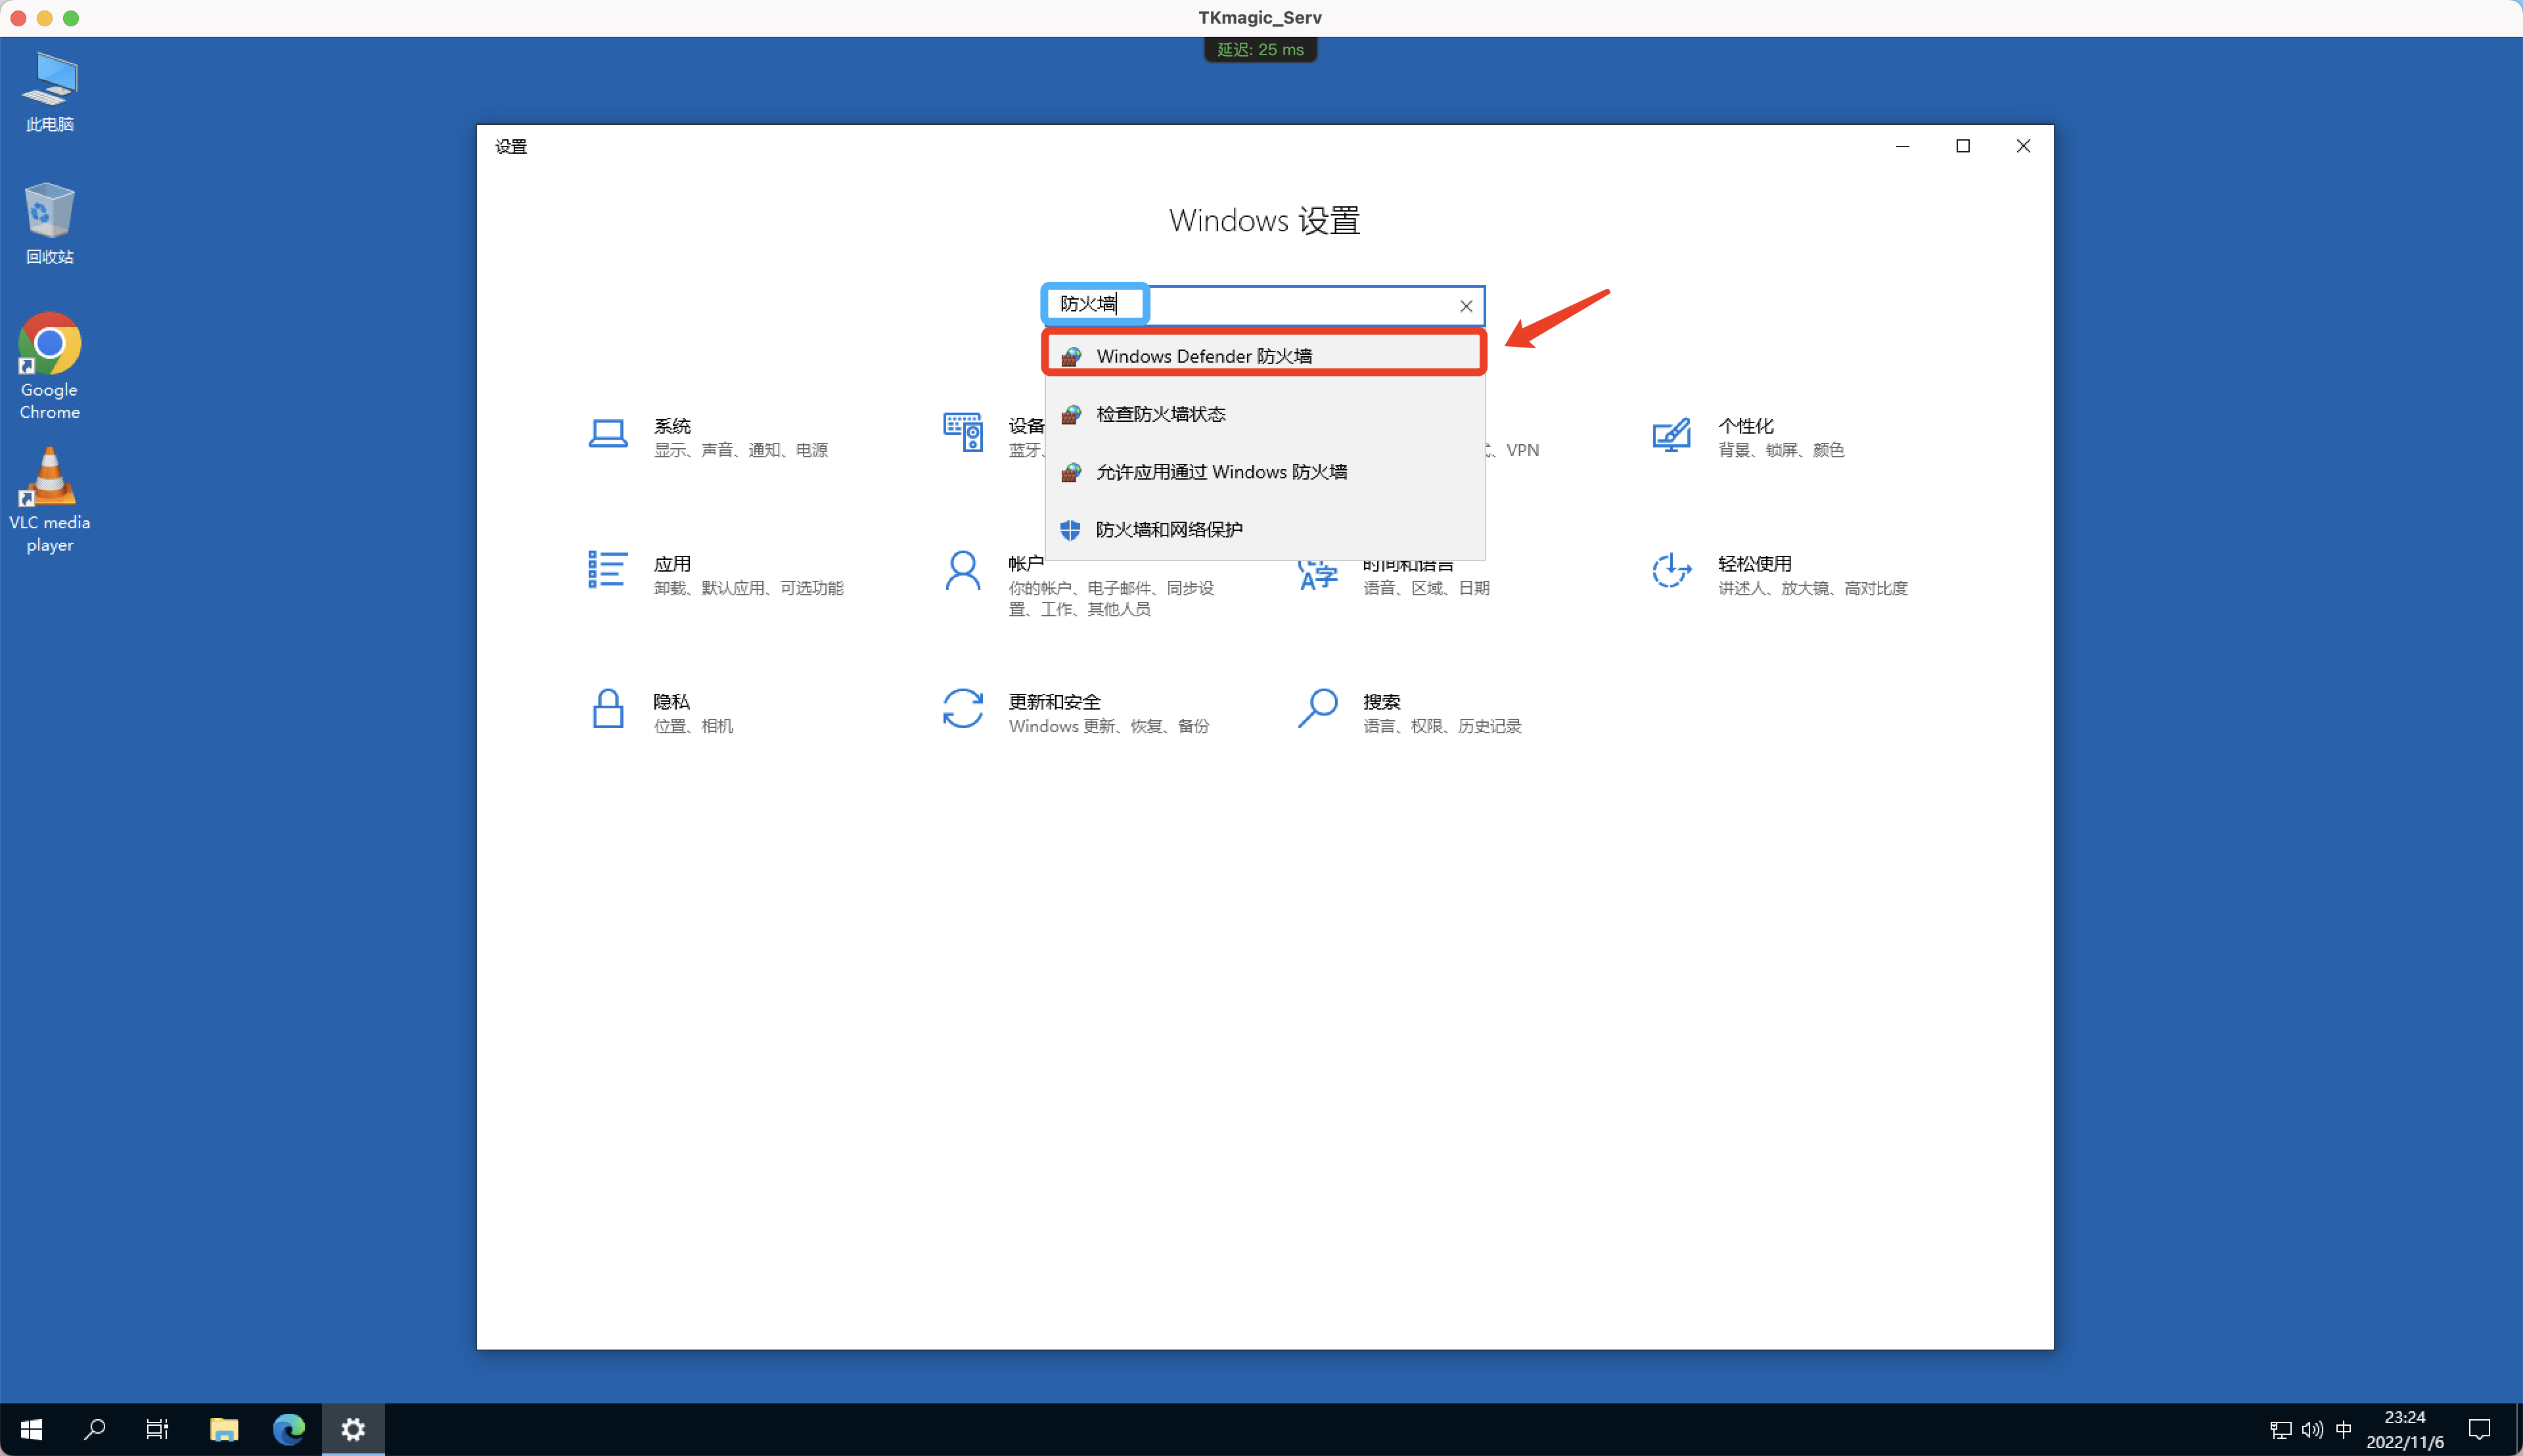Open 系统 settings category

672,435
